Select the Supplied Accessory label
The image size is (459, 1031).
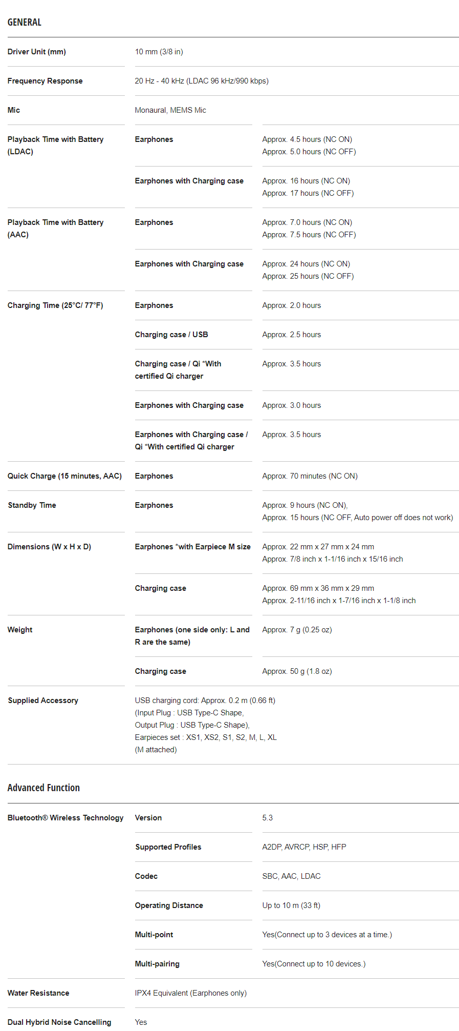[x=43, y=700]
